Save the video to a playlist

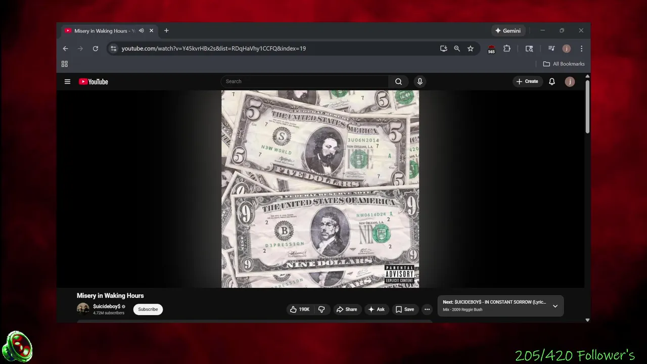coord(404,309)
